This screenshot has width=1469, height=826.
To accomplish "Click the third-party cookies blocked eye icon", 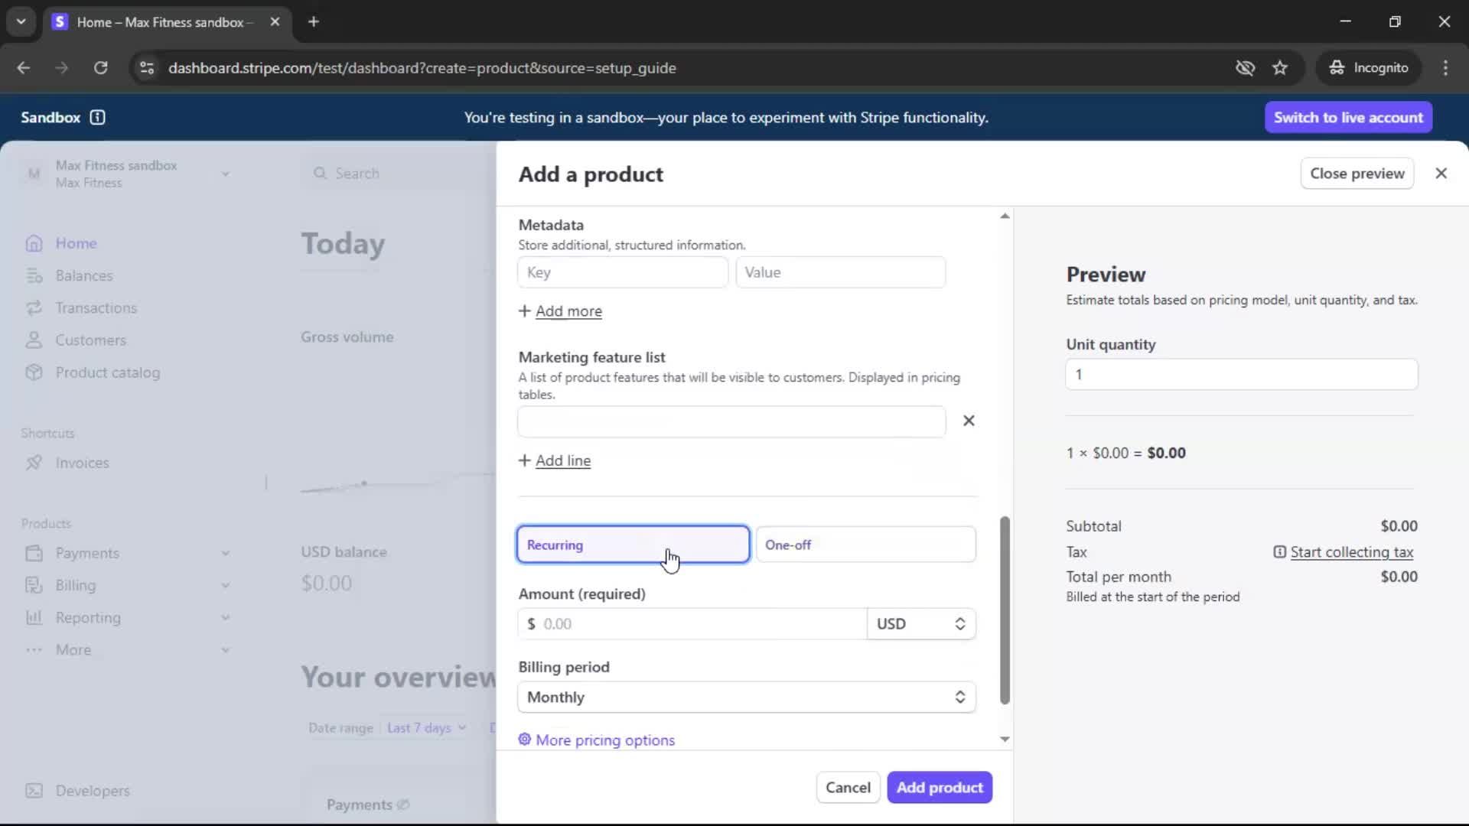I will point(1245,68).
